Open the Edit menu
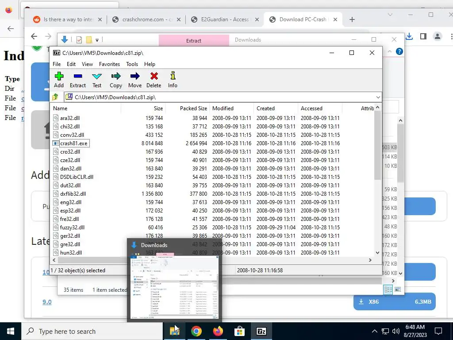 coord(71,64)
